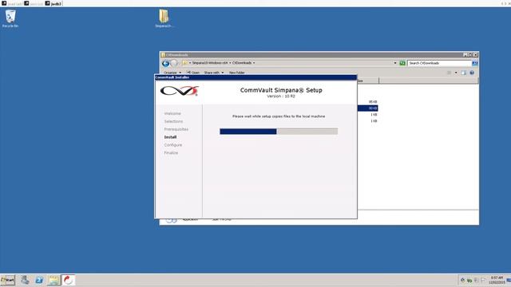Click the first system tray icon
The width and height of the screenshot is (511, 287).
coord(462,280)
